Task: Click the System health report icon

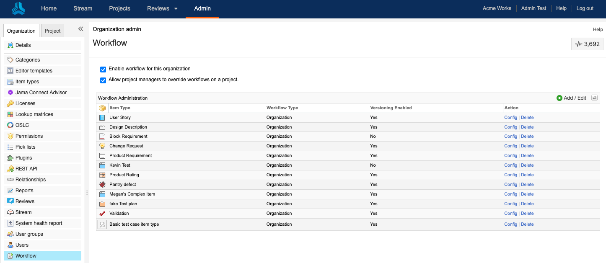Action: click(x=10, y=223)
